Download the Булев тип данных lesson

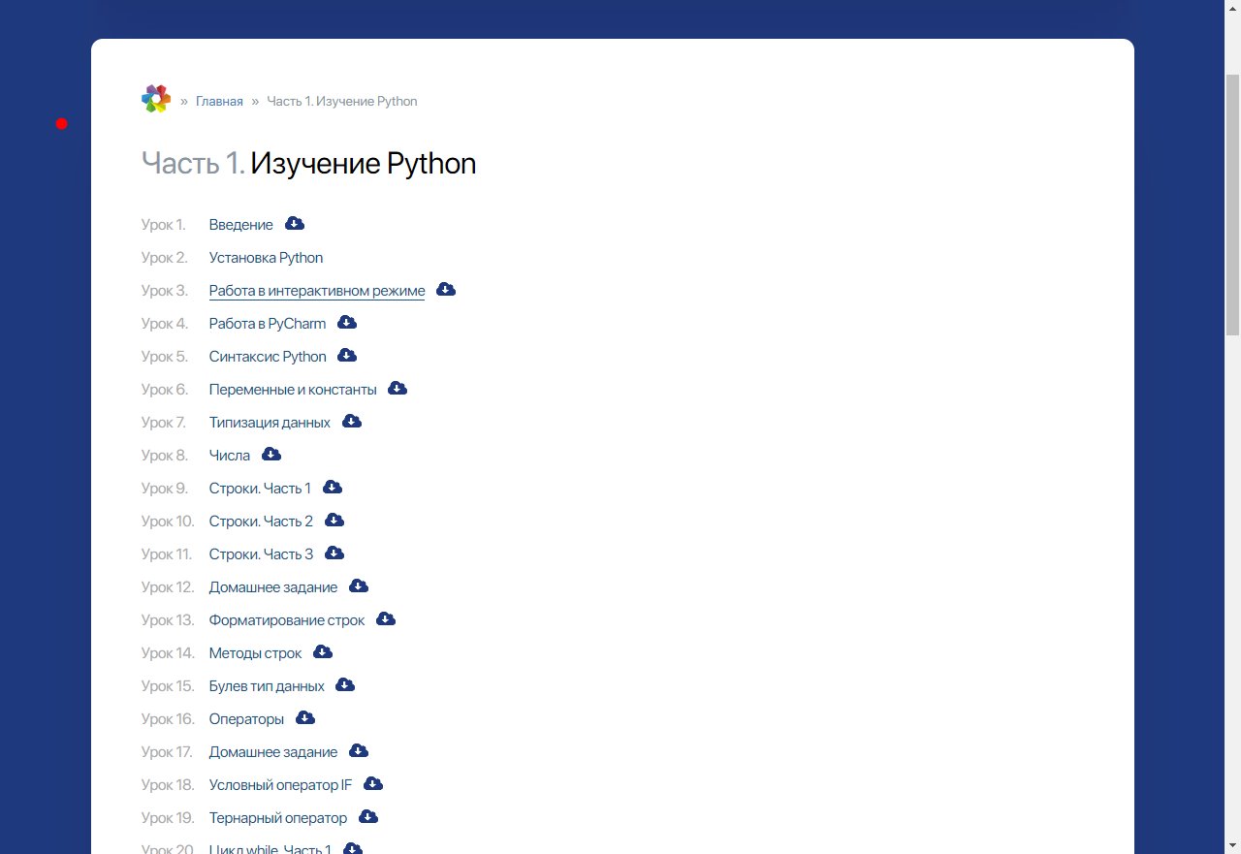click(x=345, y=685)
